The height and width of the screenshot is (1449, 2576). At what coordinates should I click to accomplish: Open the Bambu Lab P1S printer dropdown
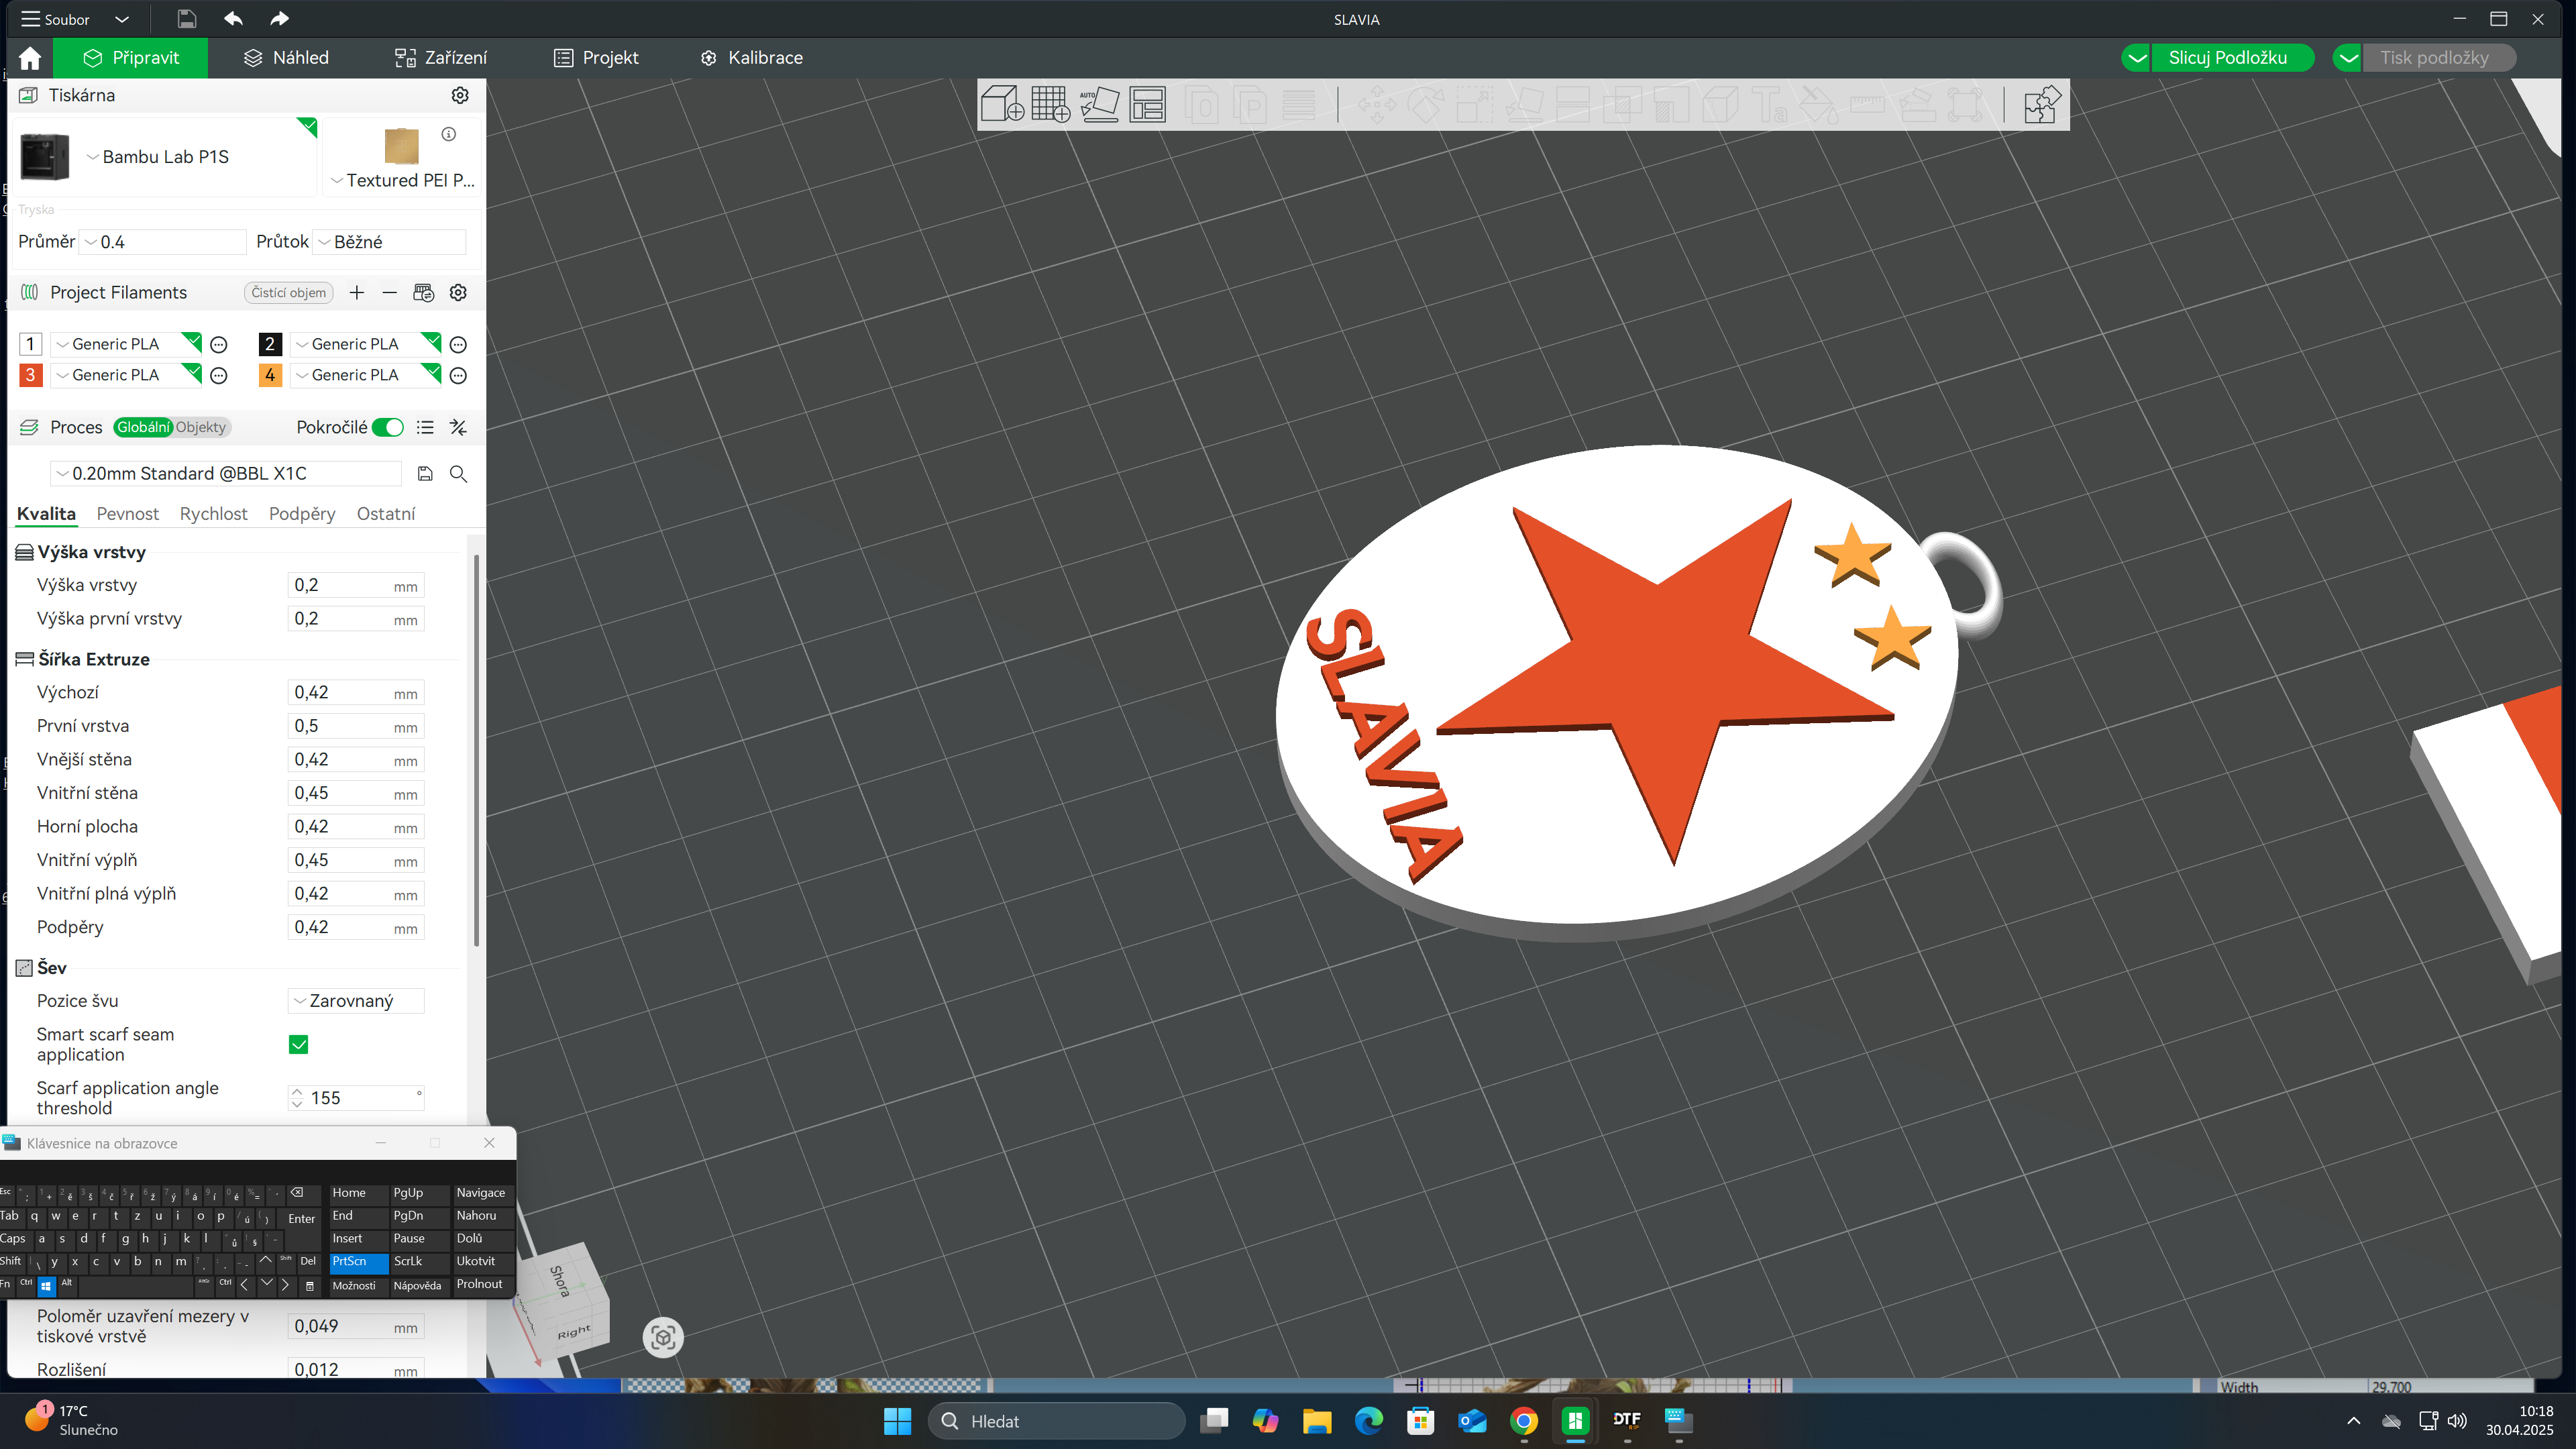tap(165, 157)
